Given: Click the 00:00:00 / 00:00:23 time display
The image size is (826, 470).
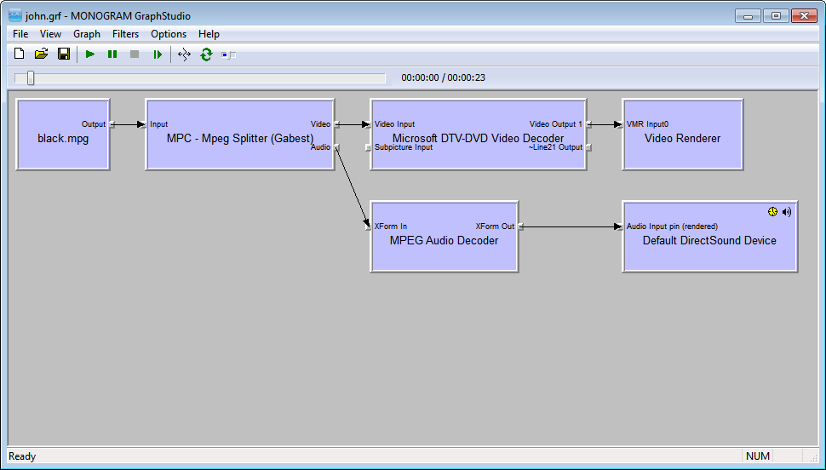Looking at the screenshot, I should pos(443,77).
